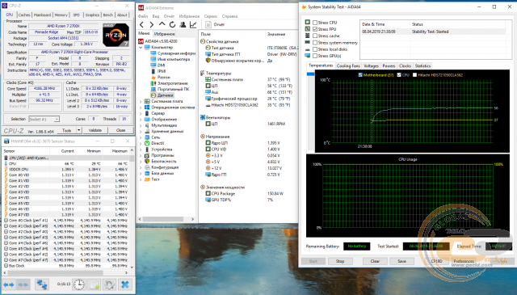Click the CPU-Z Validate button
Screen dimensions: 517x295
[95, 130]
